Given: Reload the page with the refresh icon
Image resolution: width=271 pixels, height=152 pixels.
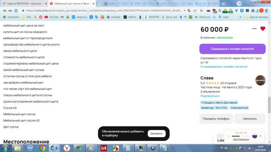Looking at the screenshot, I should click(x=16, y=11).
